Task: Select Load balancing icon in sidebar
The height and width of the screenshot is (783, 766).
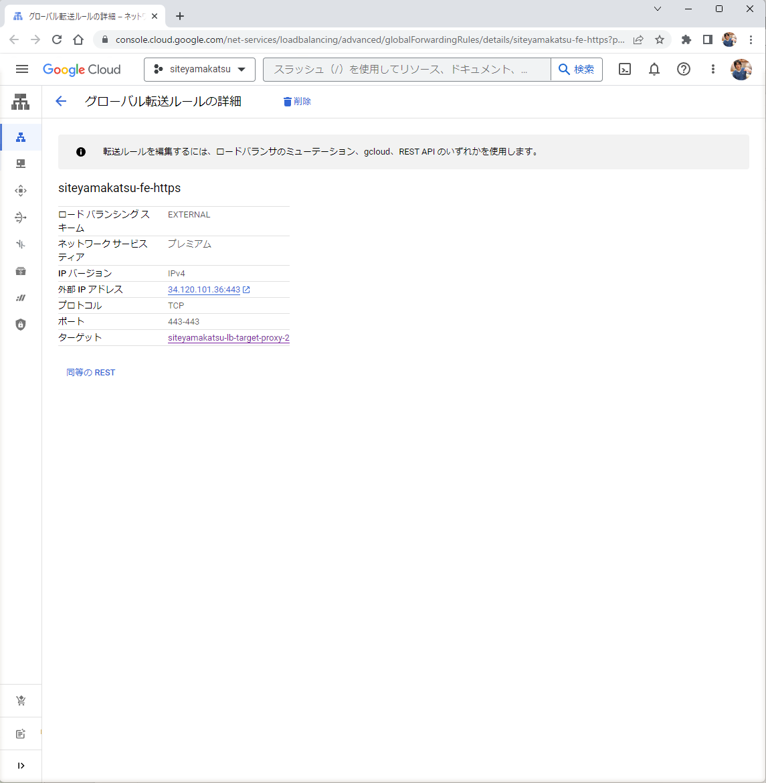Action: (21, 137)
